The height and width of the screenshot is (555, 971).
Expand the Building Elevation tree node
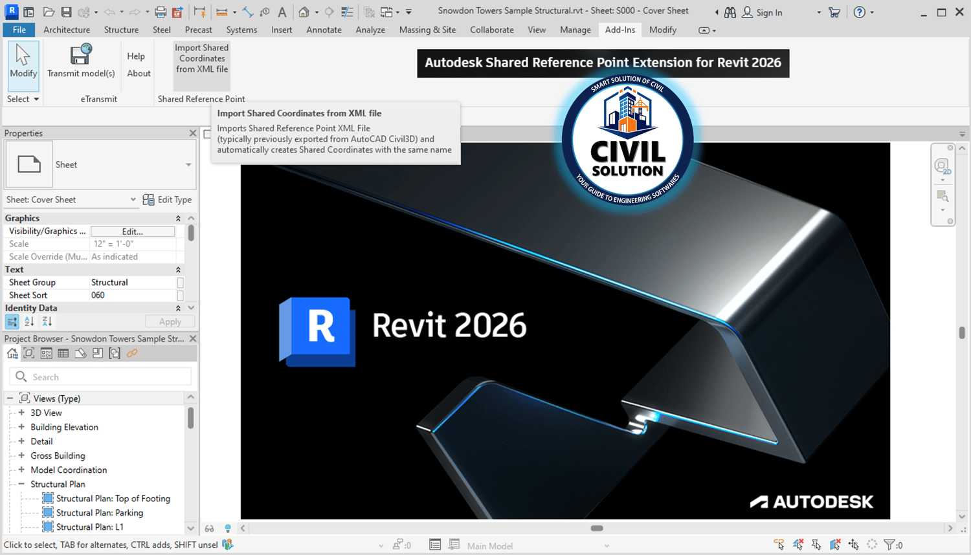pyautogui.click(x=21, y=427)
